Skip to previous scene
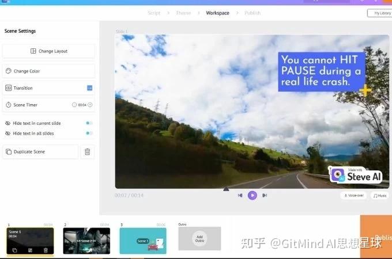This screenshot has height=259, width=392. (240, 195)
